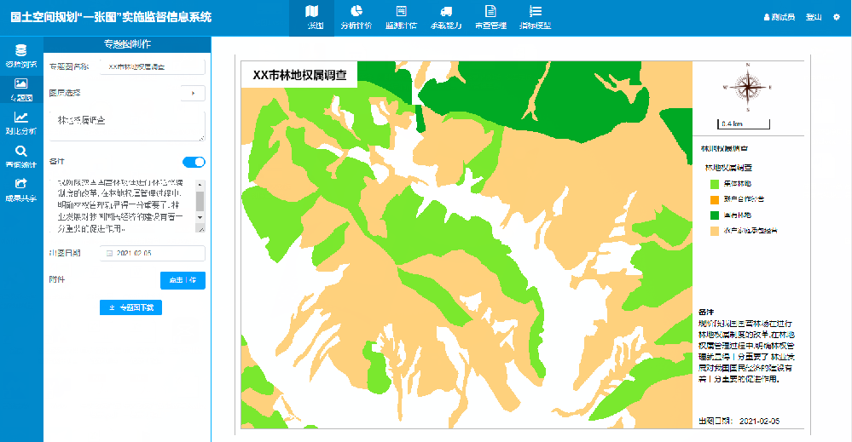Click the 专题图下载 download button
The image size is (852, 442).
click(x=131, y=307)
